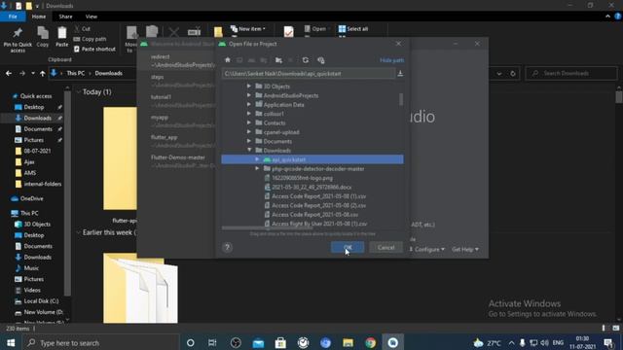Expand the cpanel-upload folder
Image resolution: width=623 pixels, height=350 pixels.
249,132
